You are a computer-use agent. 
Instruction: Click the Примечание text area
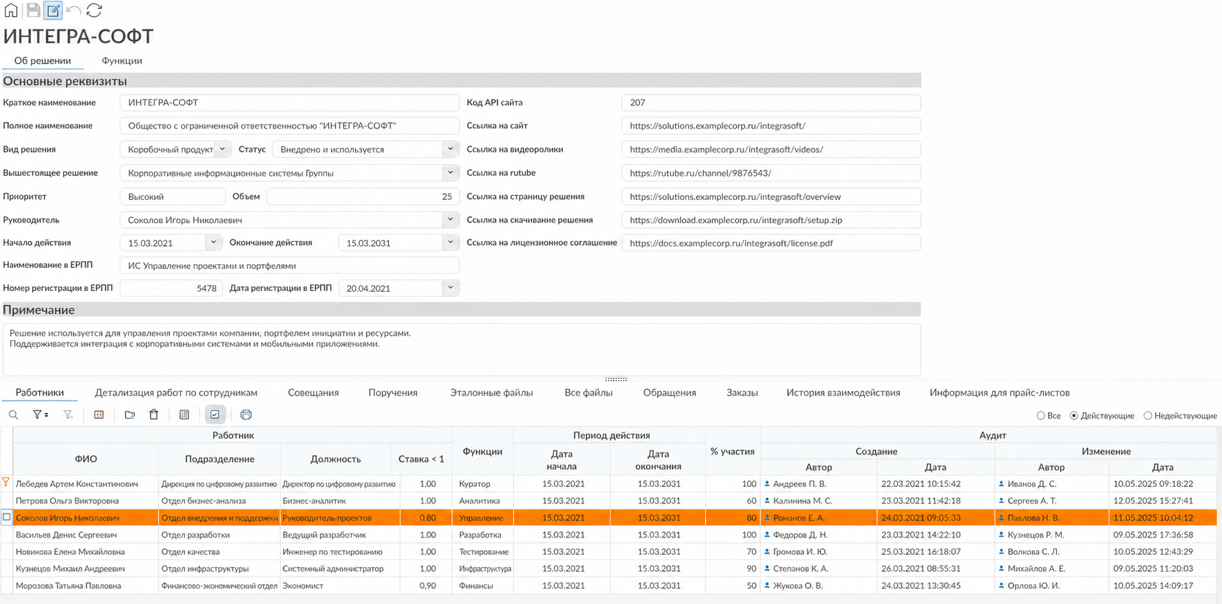tap(461, 349)
